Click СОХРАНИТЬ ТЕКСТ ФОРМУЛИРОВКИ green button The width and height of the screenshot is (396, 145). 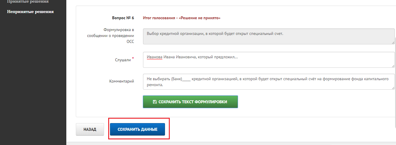(190, 102)
